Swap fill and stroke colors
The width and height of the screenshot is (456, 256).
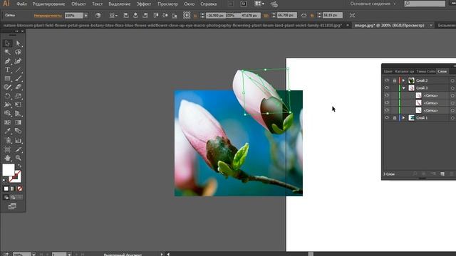[x=19, y=166]
